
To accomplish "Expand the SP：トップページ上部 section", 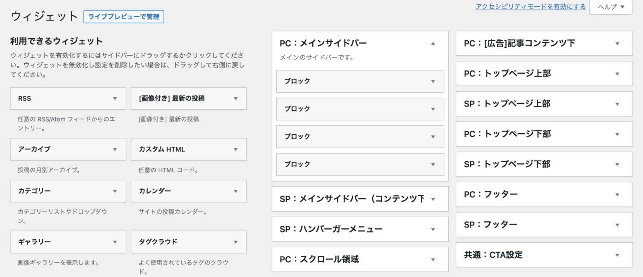I will [617, 104].
